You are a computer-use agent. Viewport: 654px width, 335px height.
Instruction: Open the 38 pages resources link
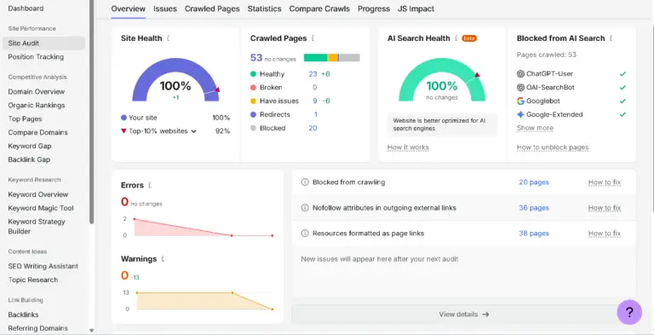(x=534, y=234)
